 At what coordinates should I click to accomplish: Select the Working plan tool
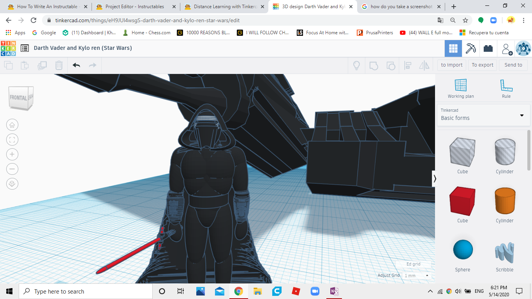click(461, 88)
